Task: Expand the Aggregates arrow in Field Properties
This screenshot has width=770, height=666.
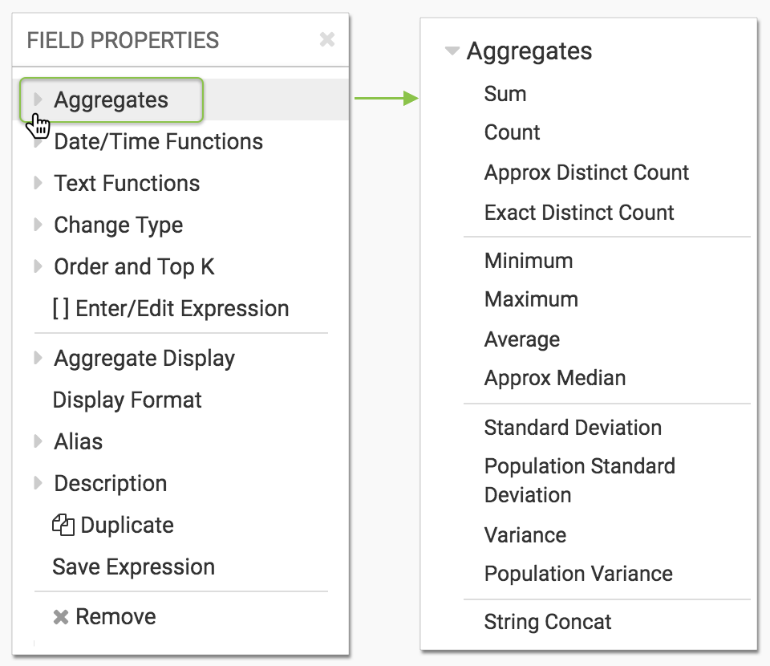Action: [38, 99]
